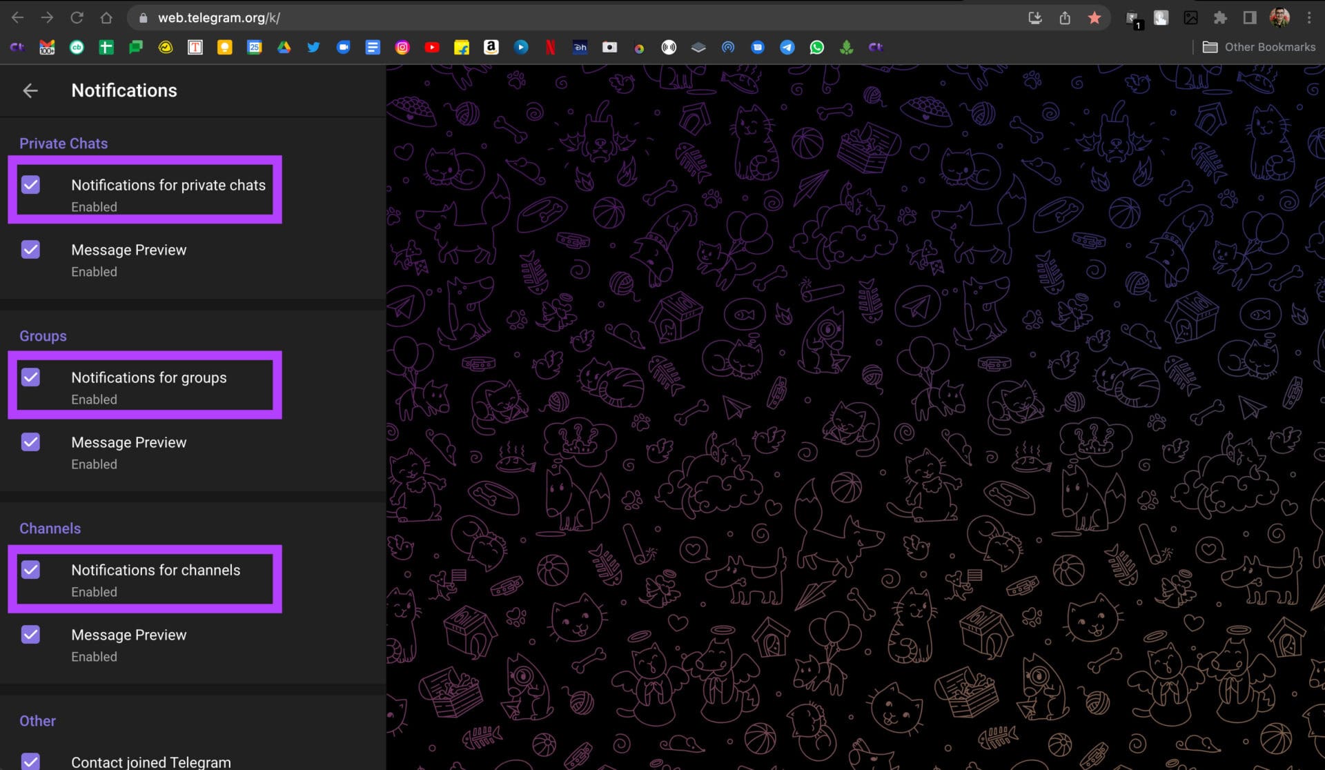1325x770 pixels.
Task: Open the WhatsApp bookmark
Action: pyautogui.click(x=816, y=48)
